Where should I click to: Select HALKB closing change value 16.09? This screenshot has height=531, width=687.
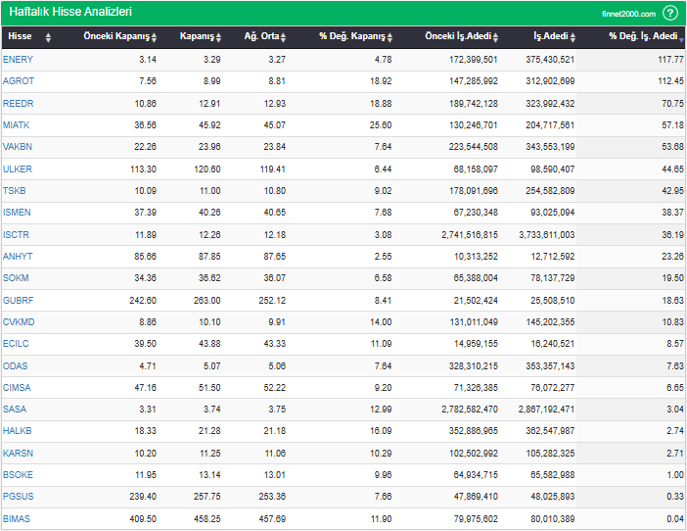coord(381,431)
